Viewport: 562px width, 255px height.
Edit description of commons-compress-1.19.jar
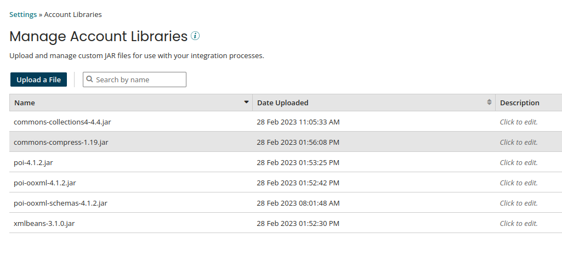(x=519, y=142)
